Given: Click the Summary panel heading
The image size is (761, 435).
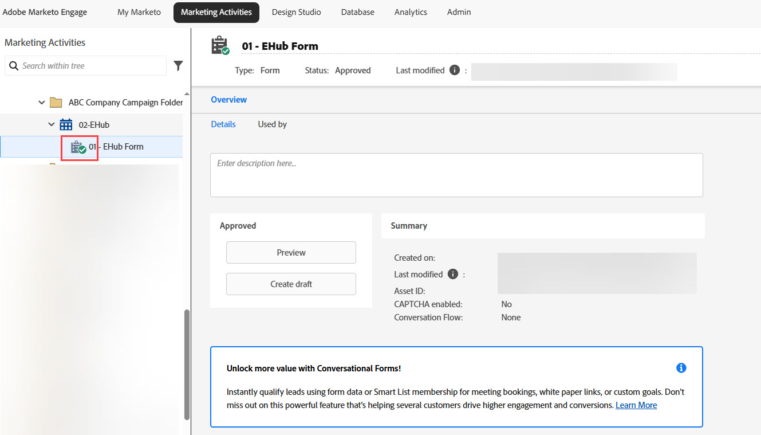Looking at the screenshot, I should point(409,226).
